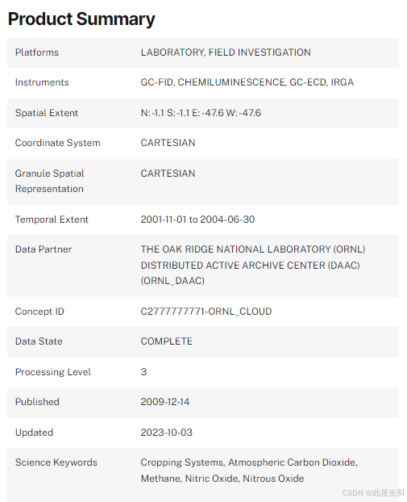407x502 pixels.
Task: Click the Updated date 2023-10-03
Action: click(167, 433)
